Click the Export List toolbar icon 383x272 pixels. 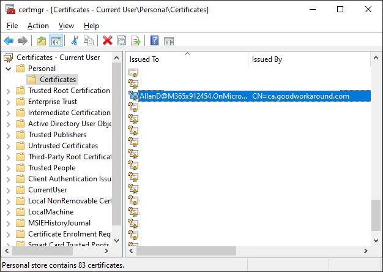coord(136,41)
